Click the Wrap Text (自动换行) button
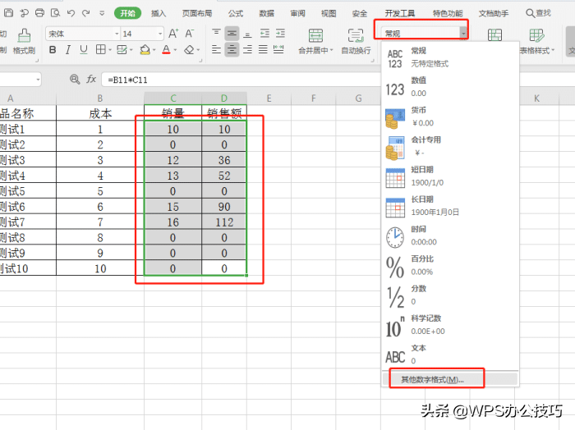575x430 pixels. tap(356, 41)
